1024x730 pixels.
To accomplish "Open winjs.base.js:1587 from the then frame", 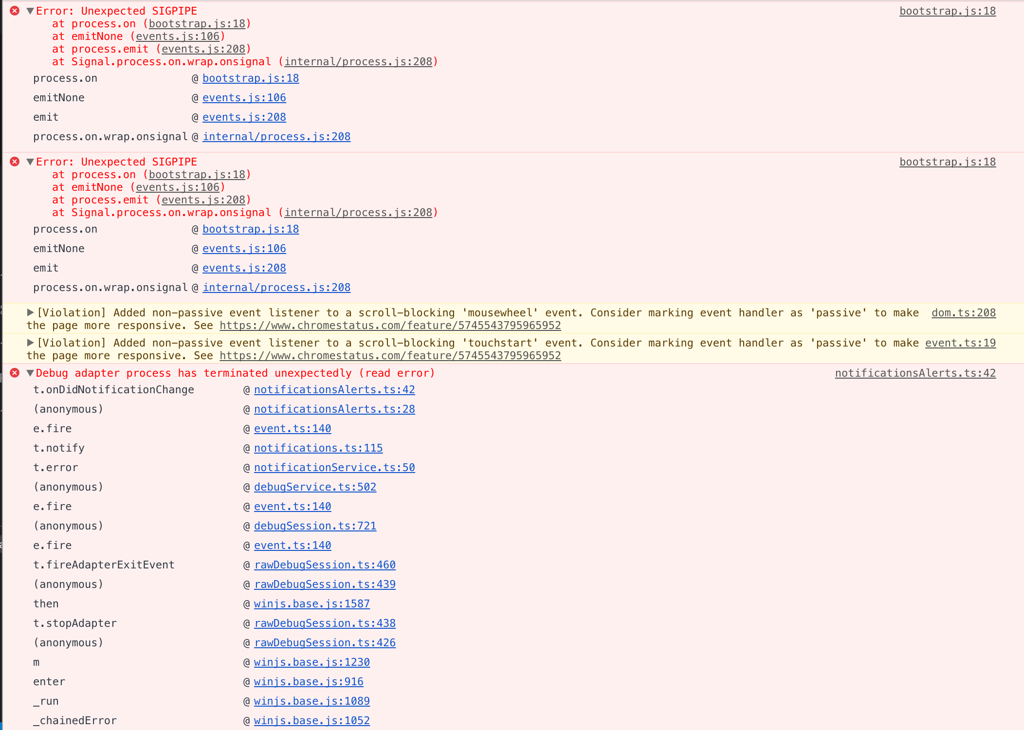I will click(312, 603).
